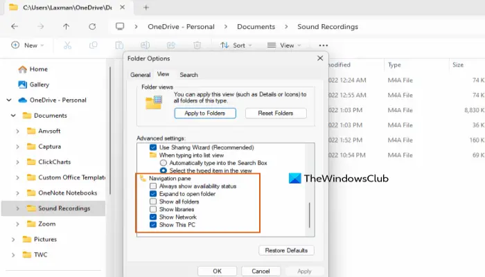The width and height of the screenshot is (485, 277).
Task: Expand the ClickCharts folder node
Action: coord(17,162)
